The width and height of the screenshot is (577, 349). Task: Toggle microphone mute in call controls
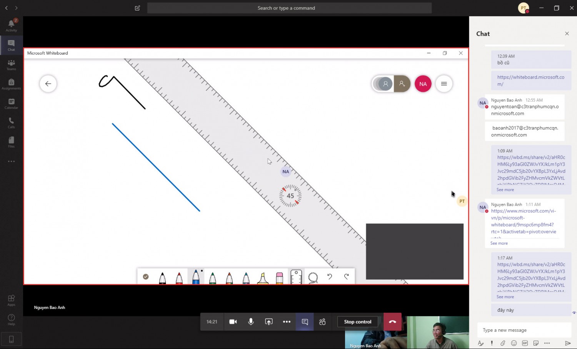click(251, 322)
